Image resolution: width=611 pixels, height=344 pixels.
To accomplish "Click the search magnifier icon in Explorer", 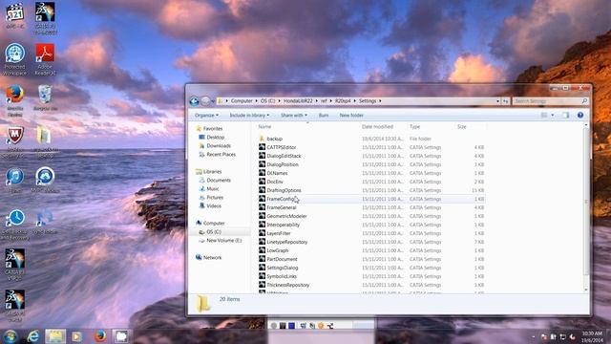I will point(584,101).
